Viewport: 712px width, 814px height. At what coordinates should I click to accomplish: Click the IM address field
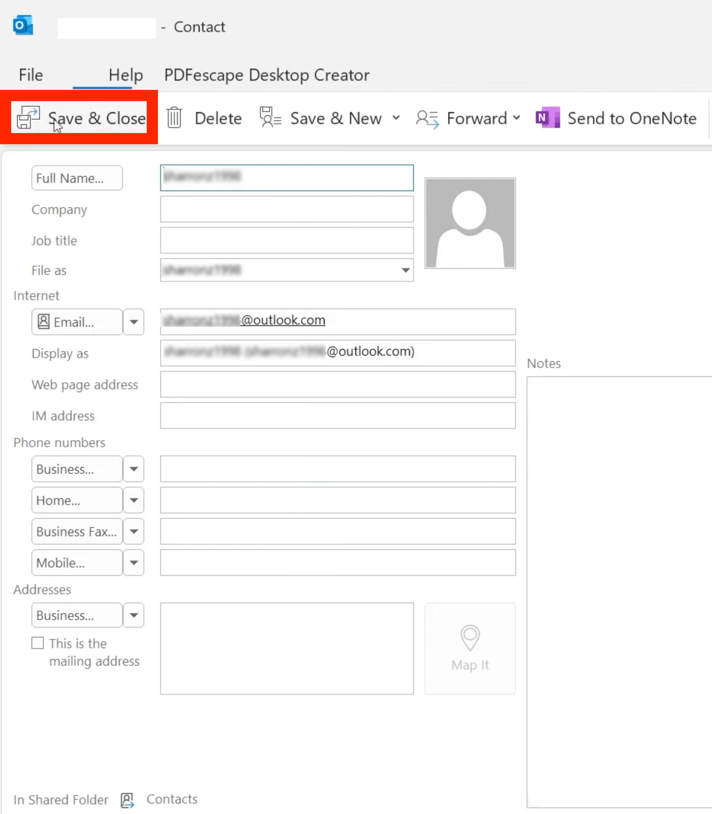[x=338, y=415]
